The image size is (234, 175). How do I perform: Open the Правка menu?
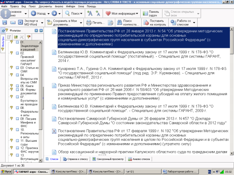[14, 6]
